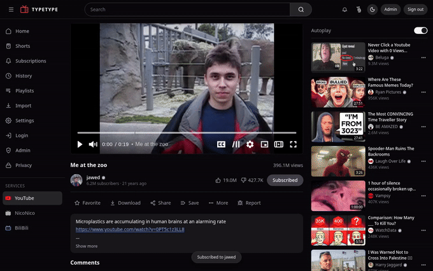Open Where Are These Famous Memes thumbnail

tap(338, 92)
